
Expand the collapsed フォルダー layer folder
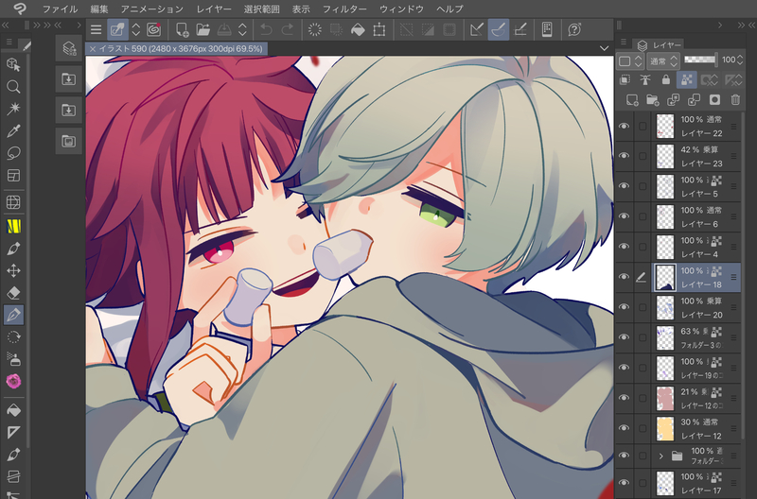pyautogui.click(x=660, y=456)
